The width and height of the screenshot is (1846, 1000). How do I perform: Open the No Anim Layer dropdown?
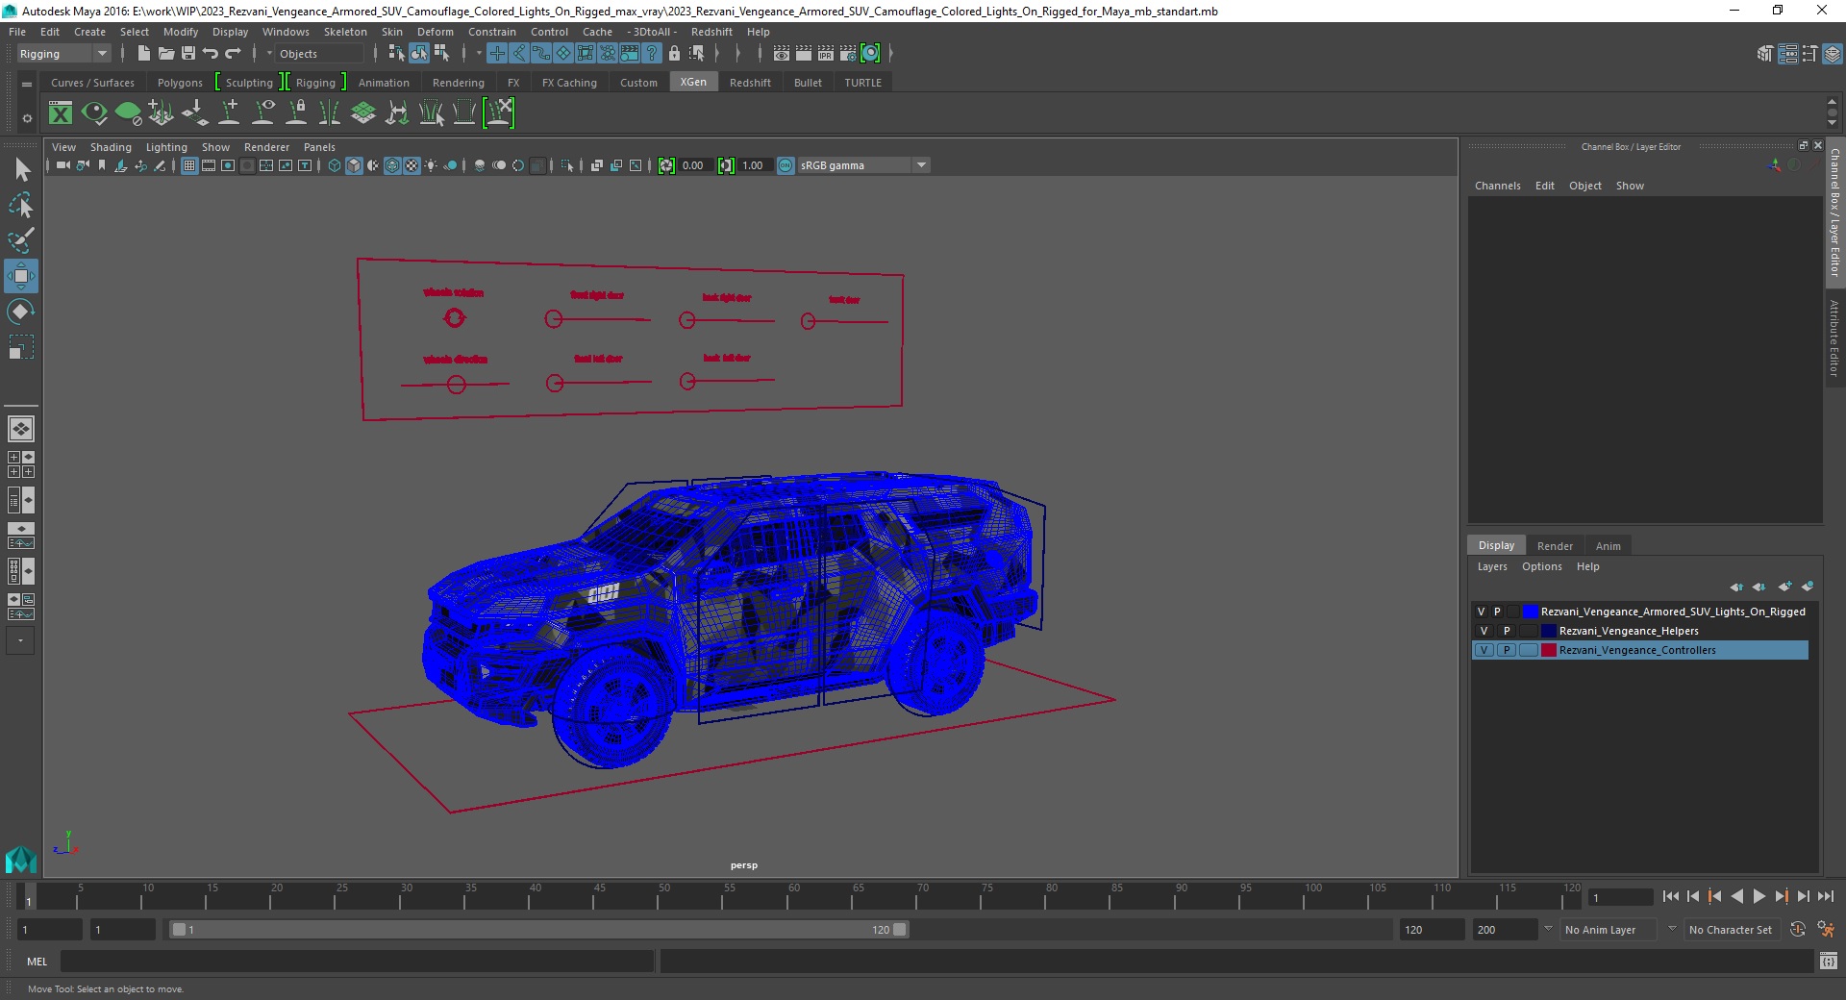(1610, 930)
